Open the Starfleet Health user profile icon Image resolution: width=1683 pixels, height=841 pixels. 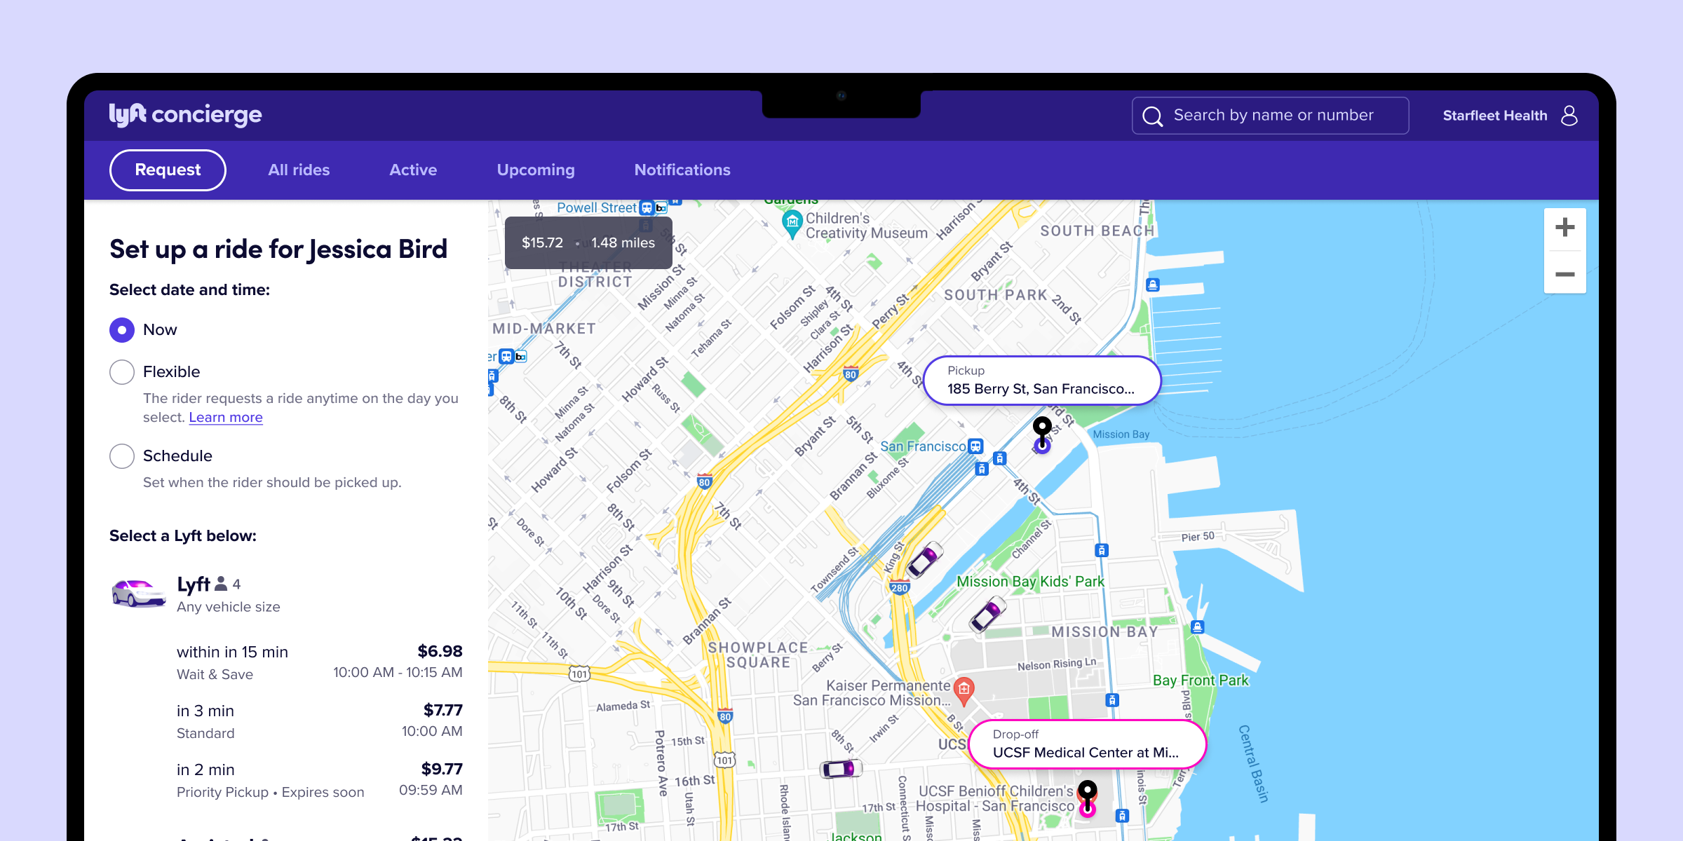click(x=1569, y=116)
